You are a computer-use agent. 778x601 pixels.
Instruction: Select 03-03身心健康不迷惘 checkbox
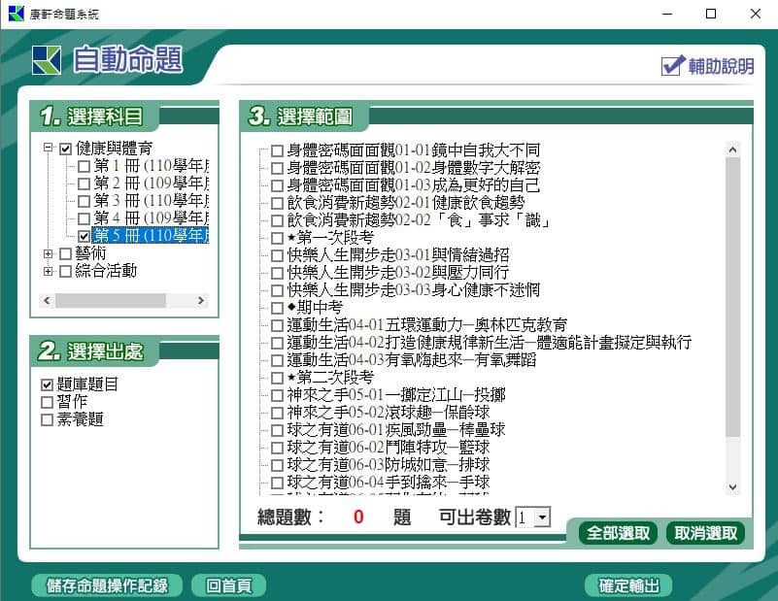pyautogui.click(x=278, y=290)
